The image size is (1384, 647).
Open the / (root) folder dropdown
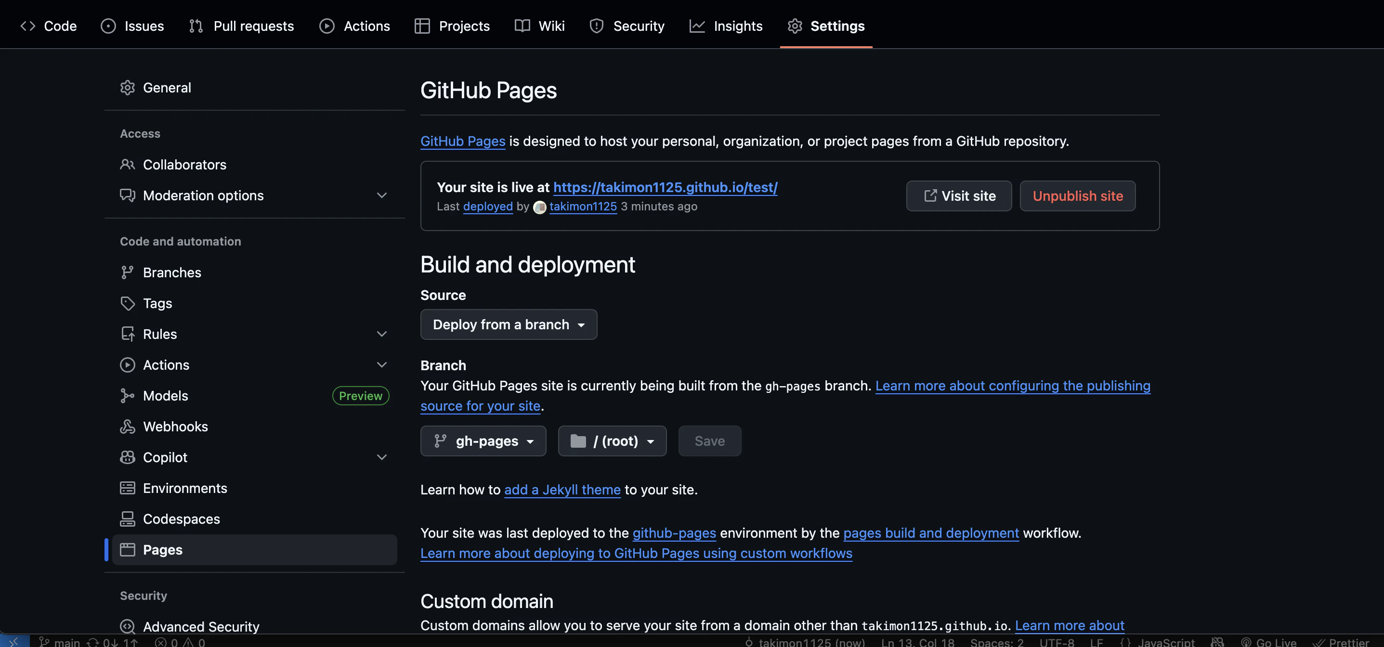(612, 441)
